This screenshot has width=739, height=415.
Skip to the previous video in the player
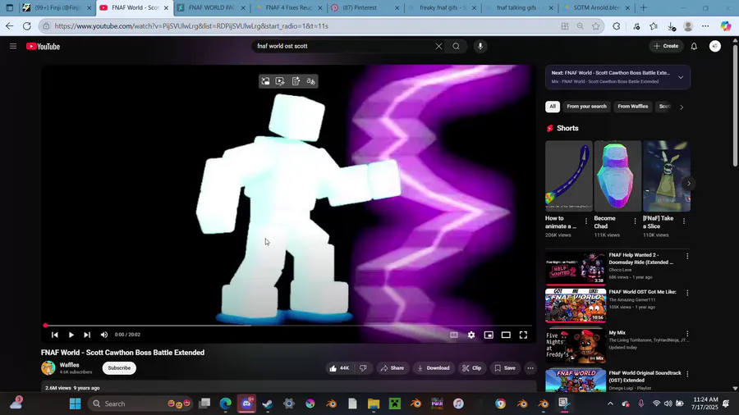point(55,335)
